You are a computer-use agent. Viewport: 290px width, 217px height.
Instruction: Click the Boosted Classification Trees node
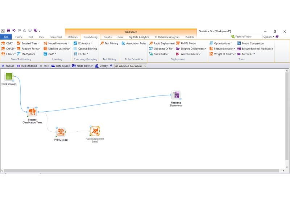32,112
